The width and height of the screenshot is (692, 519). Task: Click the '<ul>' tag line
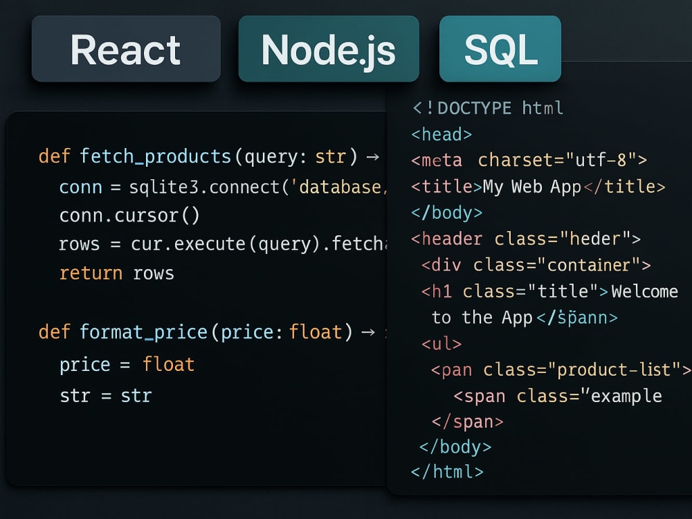[441, 343]
